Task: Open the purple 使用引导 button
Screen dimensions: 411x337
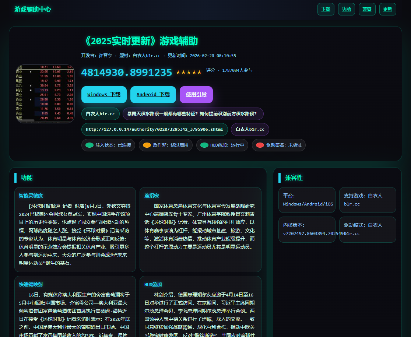Action: pyautogui.click(x=196, y=95)
